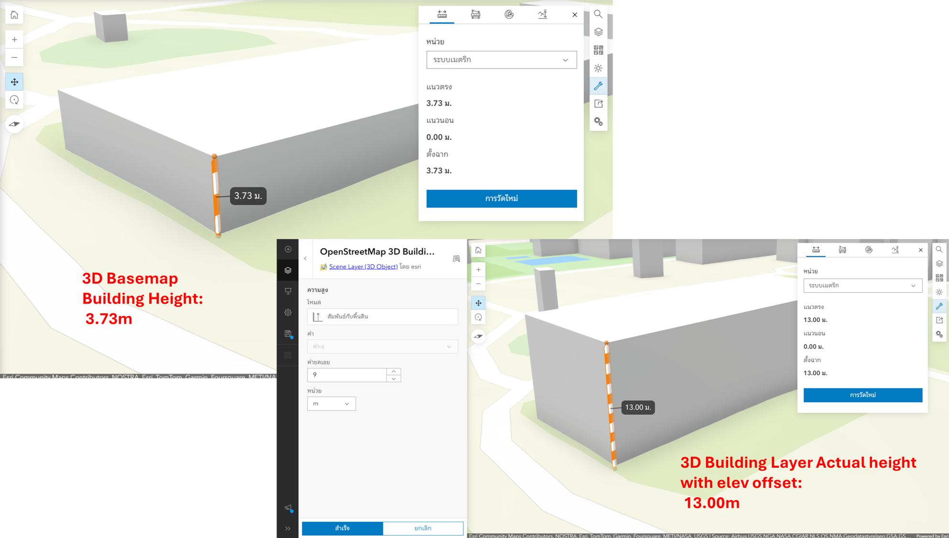The width and height of the screenshot is (949, 538).
Task: Open the Search tool on the right toolbar
Action: tap(599, 14)
